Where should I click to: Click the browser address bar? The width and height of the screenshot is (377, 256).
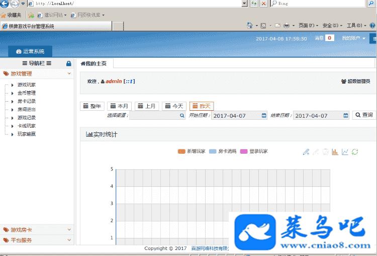[136, 4]
